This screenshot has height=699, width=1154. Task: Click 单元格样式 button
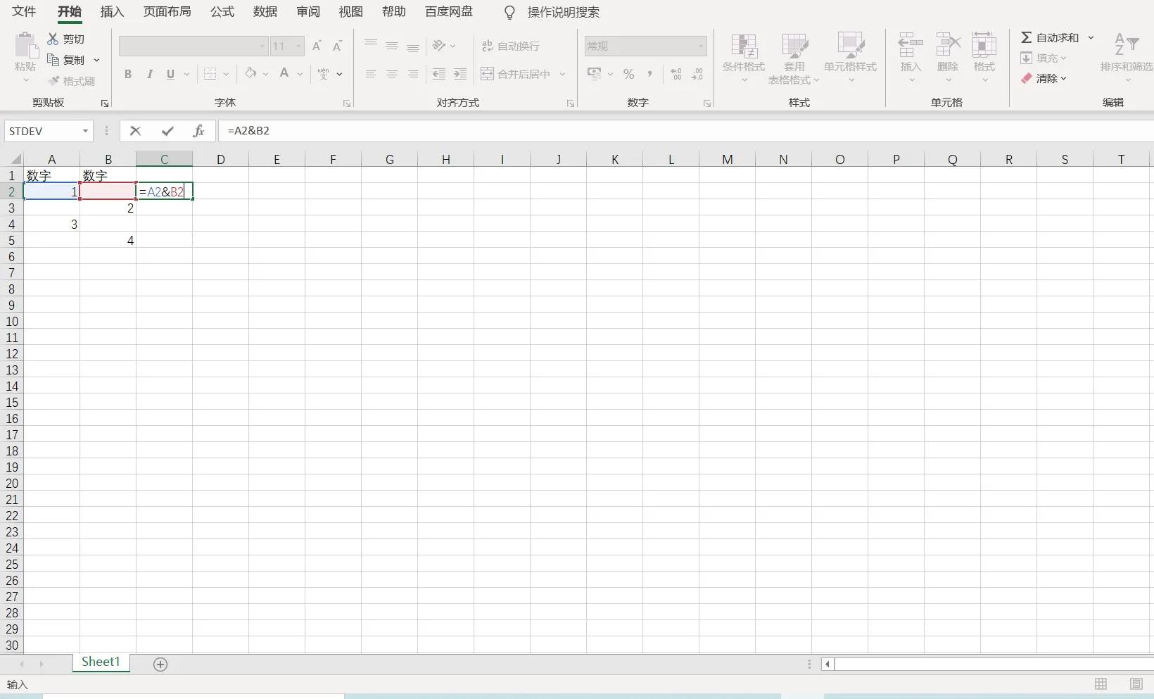851,58
